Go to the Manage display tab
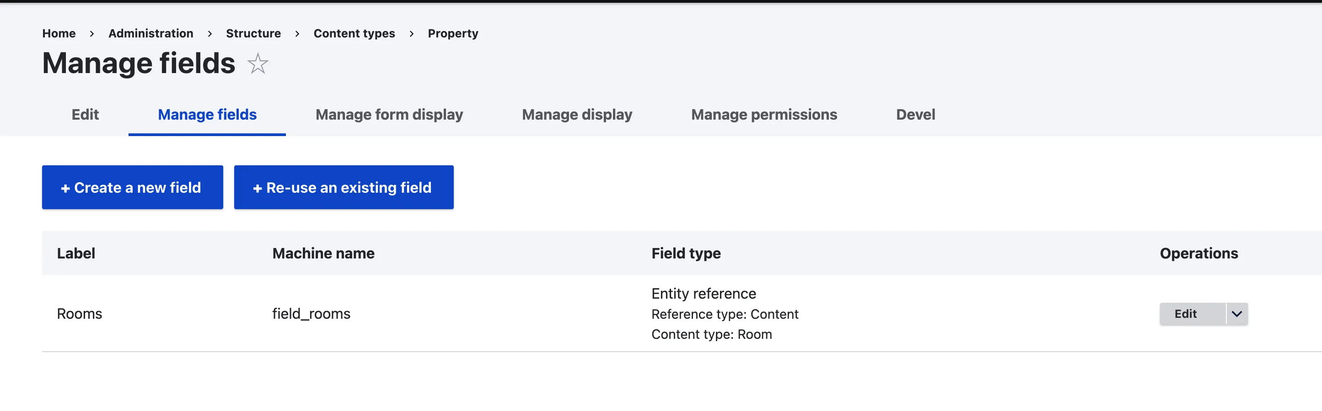The height and width of the screenshot is (411, 1322). tap(577, 114)
